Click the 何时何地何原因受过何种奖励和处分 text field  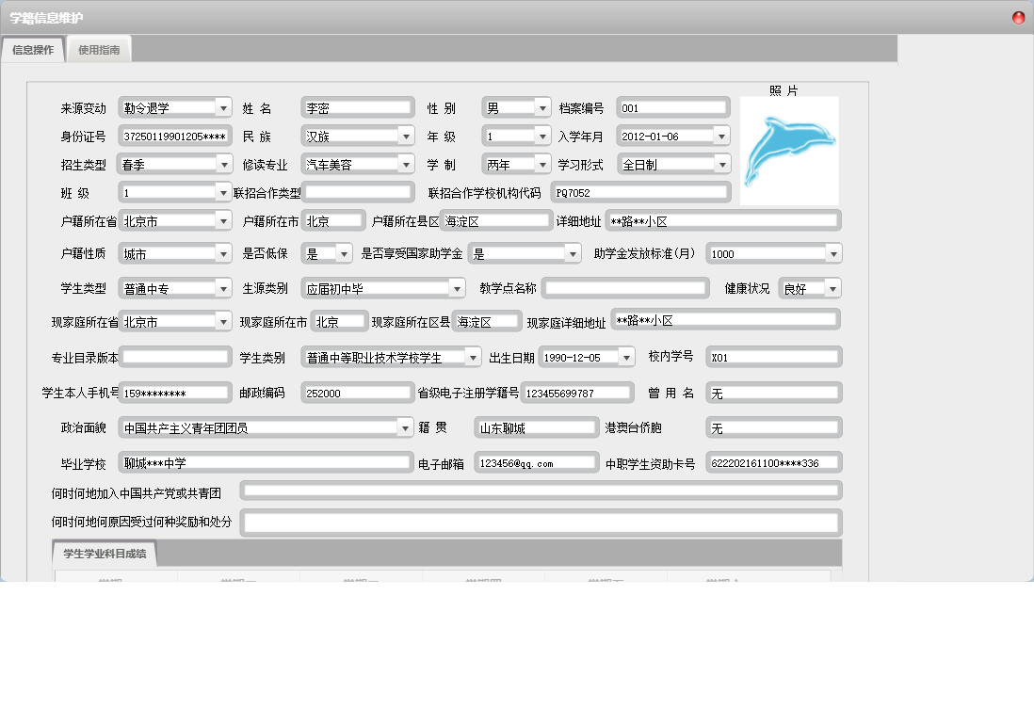click(541, 523)
